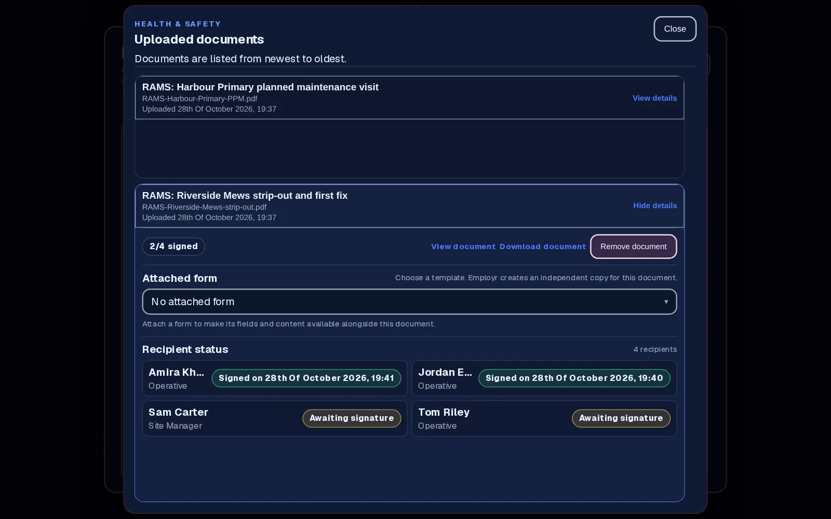This screenshot has width=831, height=519.
Task: Select the 2/4 signed badge
Action: (173, 247)
